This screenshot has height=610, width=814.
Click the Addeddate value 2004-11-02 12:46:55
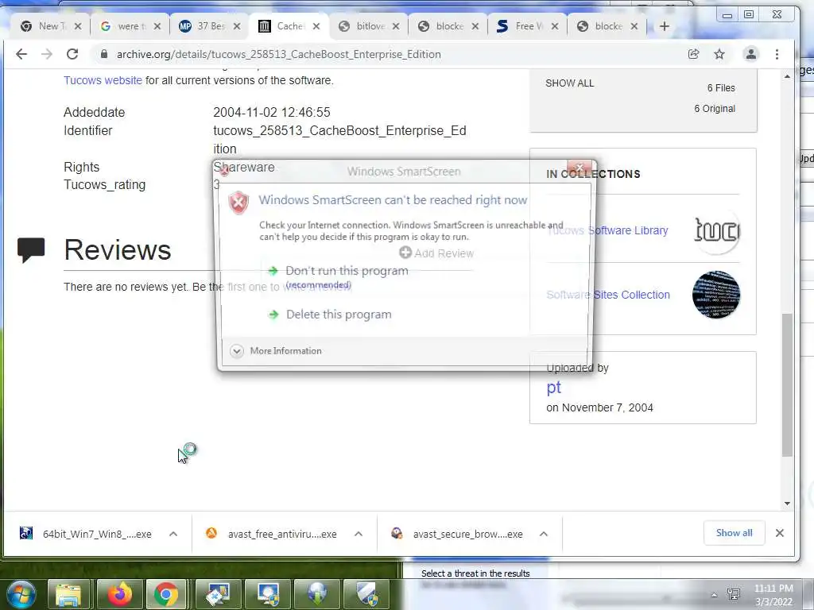coord(272,112)
